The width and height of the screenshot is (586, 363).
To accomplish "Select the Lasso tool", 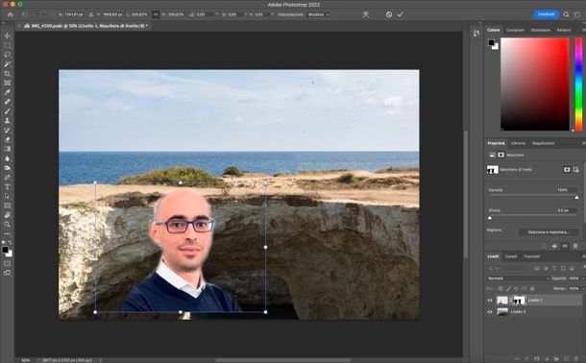I will pos(7,55).
